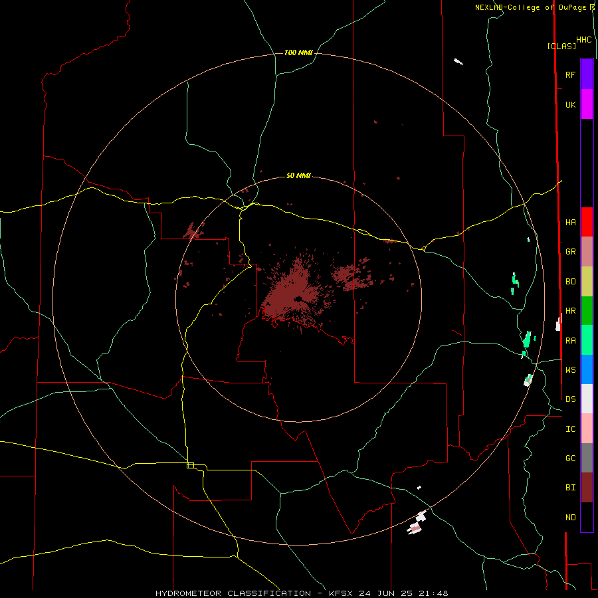Pick the HR green legend swatch
598x598 pixels.
[x=587, y=310]
